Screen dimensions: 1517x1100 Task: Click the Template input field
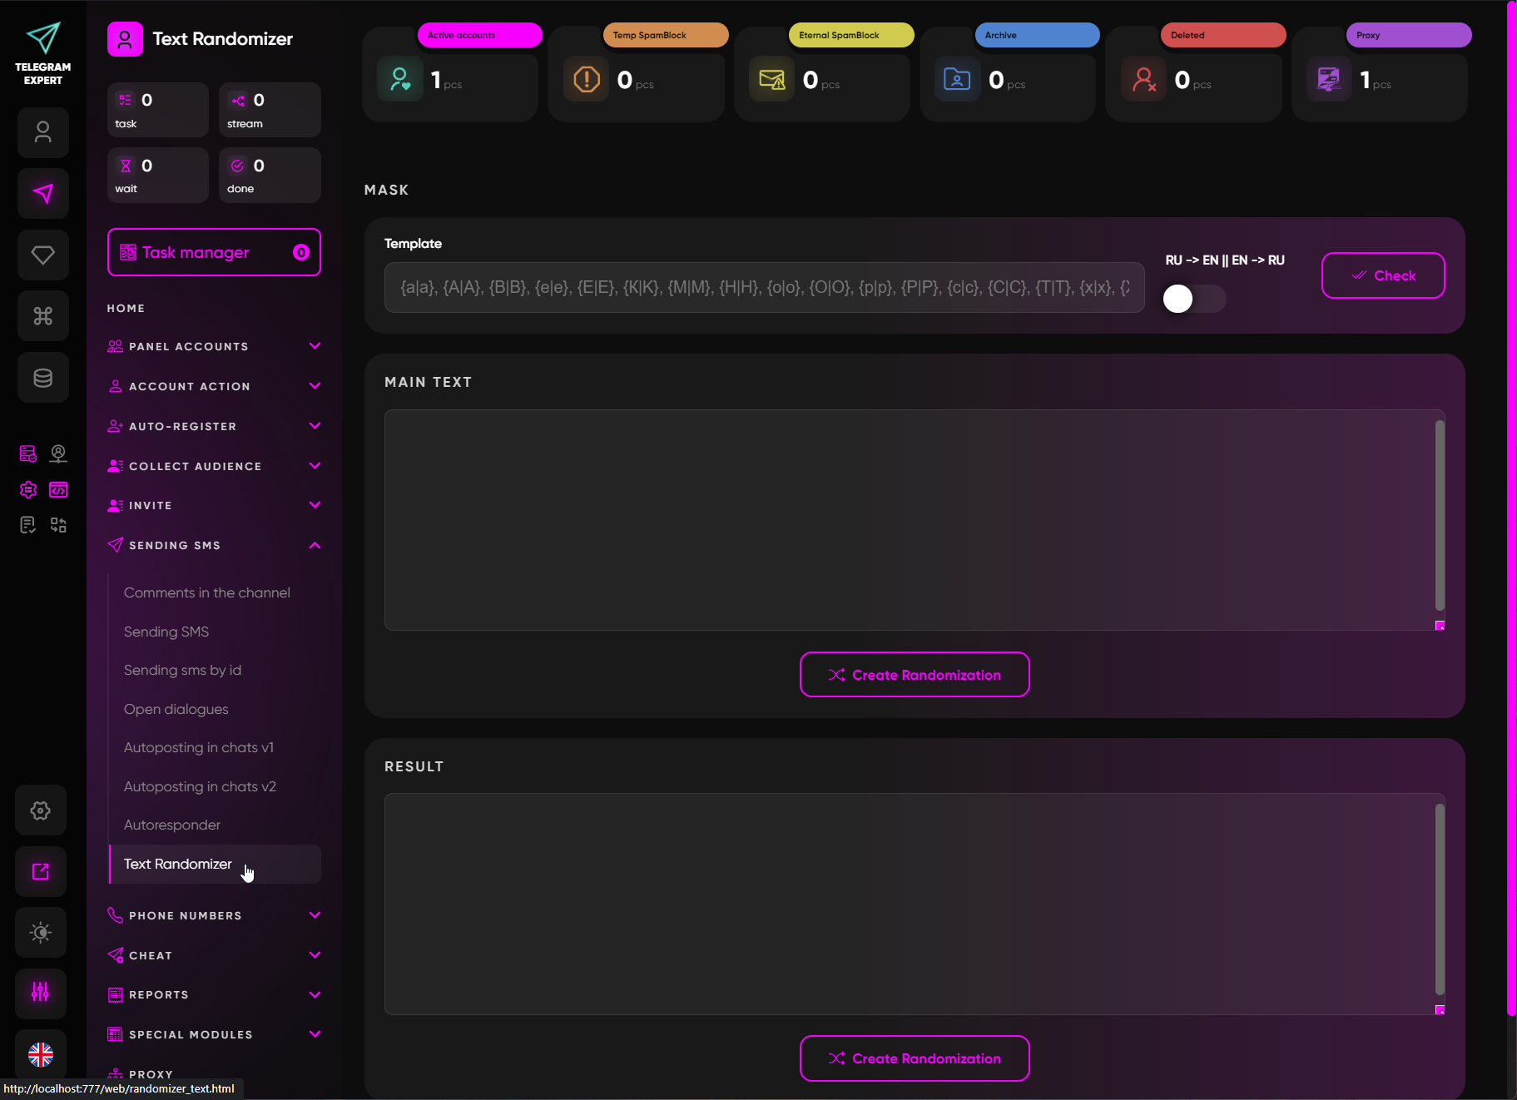[764, 288]
